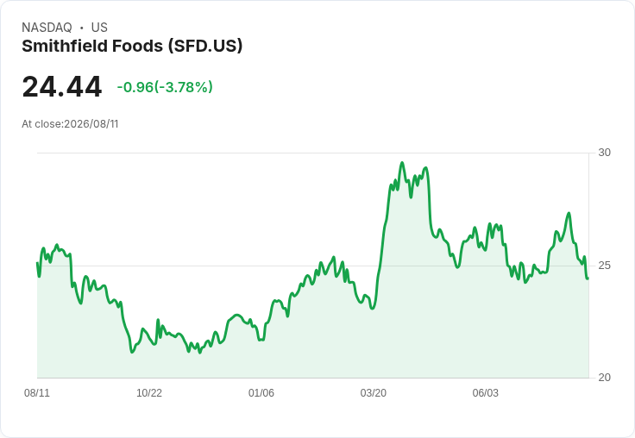This screenshot has width=635, height=438.
Task: Click the 01/06 date axis label
Action: 261,393
